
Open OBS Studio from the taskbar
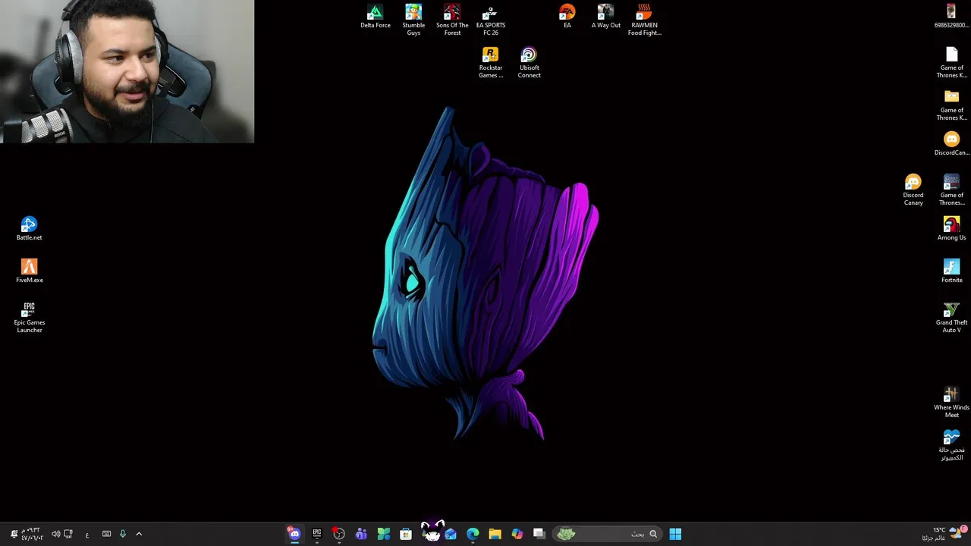click(x=339, y=534)
